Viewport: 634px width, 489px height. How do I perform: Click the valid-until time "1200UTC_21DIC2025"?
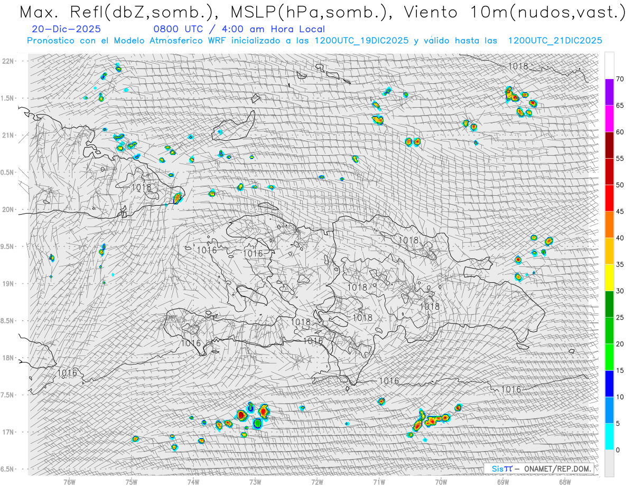click(555, 40)
